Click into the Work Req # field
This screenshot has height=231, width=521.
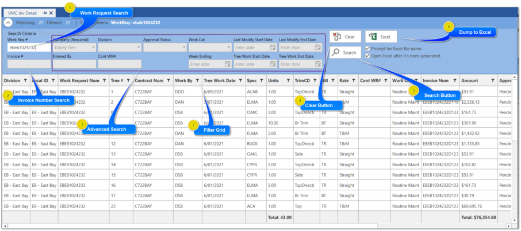pos(29,48)
